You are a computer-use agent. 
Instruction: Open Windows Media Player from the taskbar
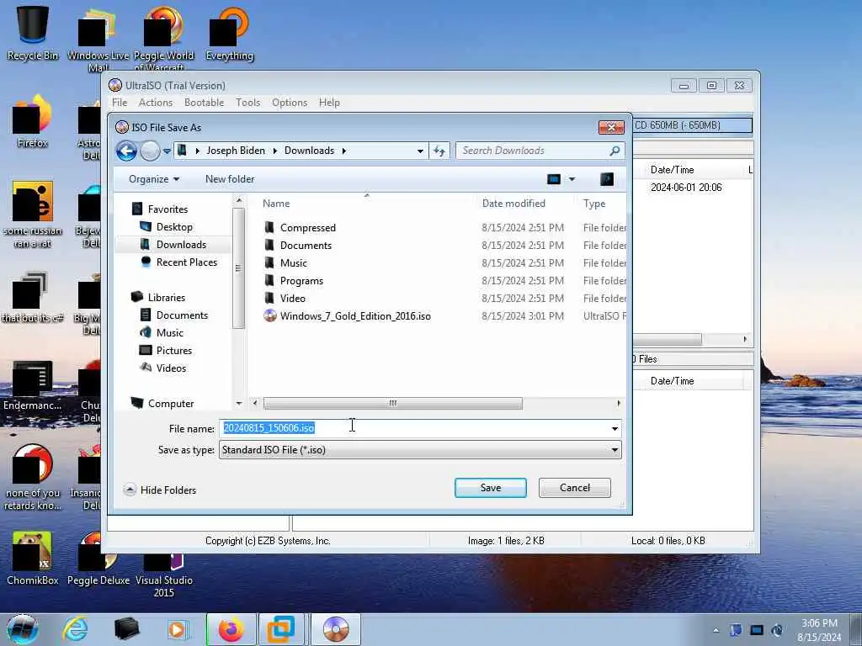coord(178,629)
